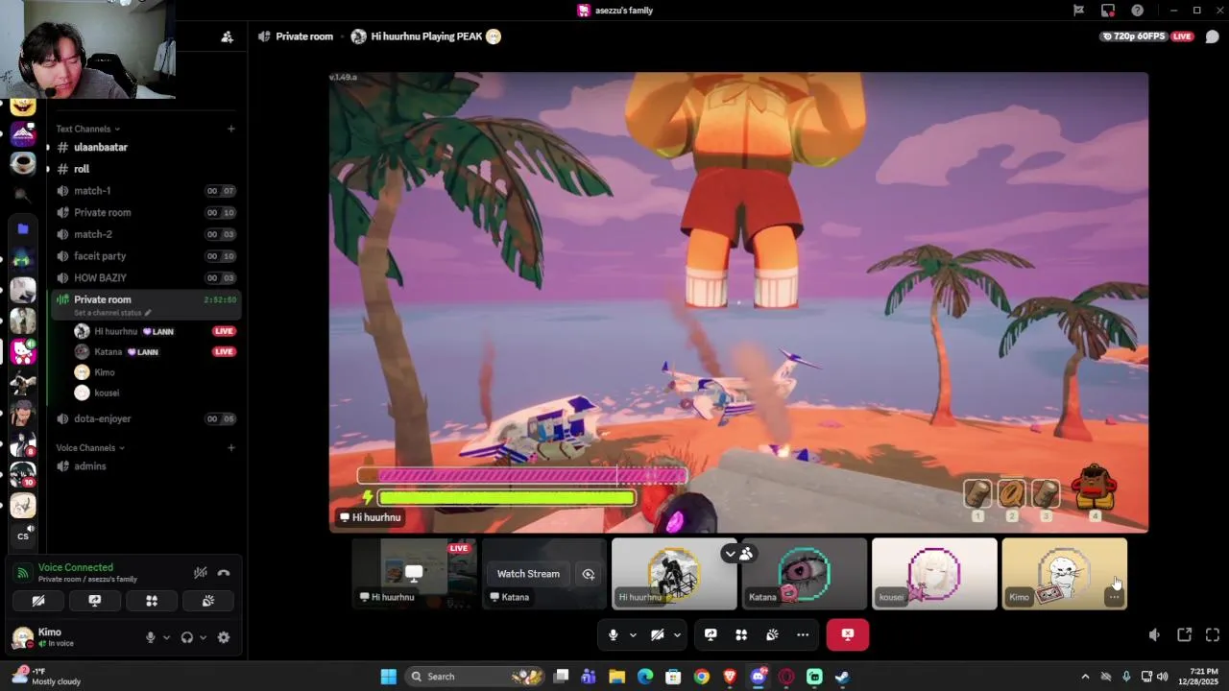
Task: Click the red stop watching button
Action: click(x=848, y=634)
